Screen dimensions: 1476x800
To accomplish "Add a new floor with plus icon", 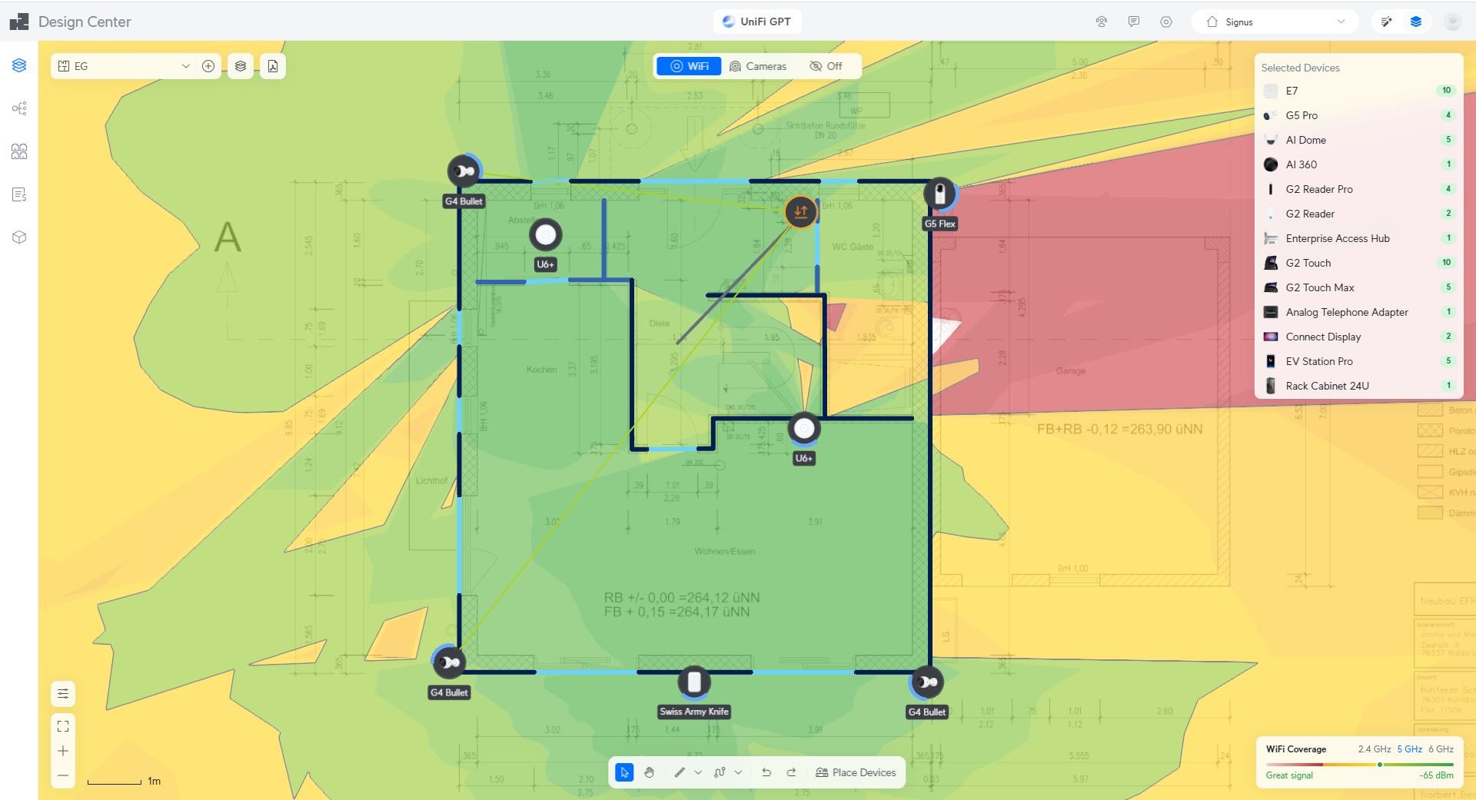I will [208, 66].
